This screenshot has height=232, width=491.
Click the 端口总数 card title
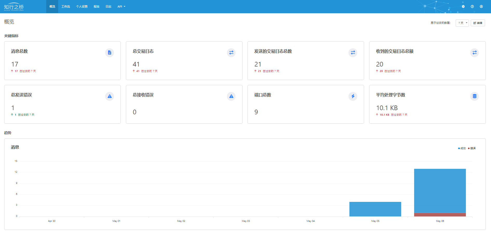coord(263,95)
